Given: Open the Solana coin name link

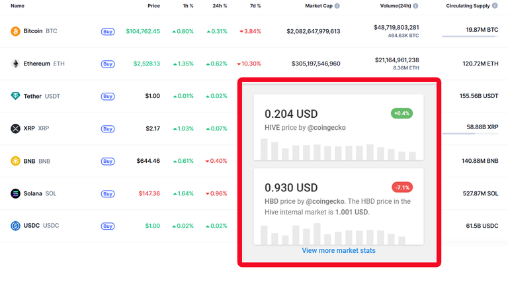Looking at the screenshot, I should 32,193.
